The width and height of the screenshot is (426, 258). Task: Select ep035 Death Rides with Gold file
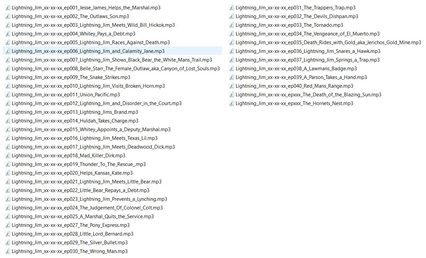click(x=328, y=42)
